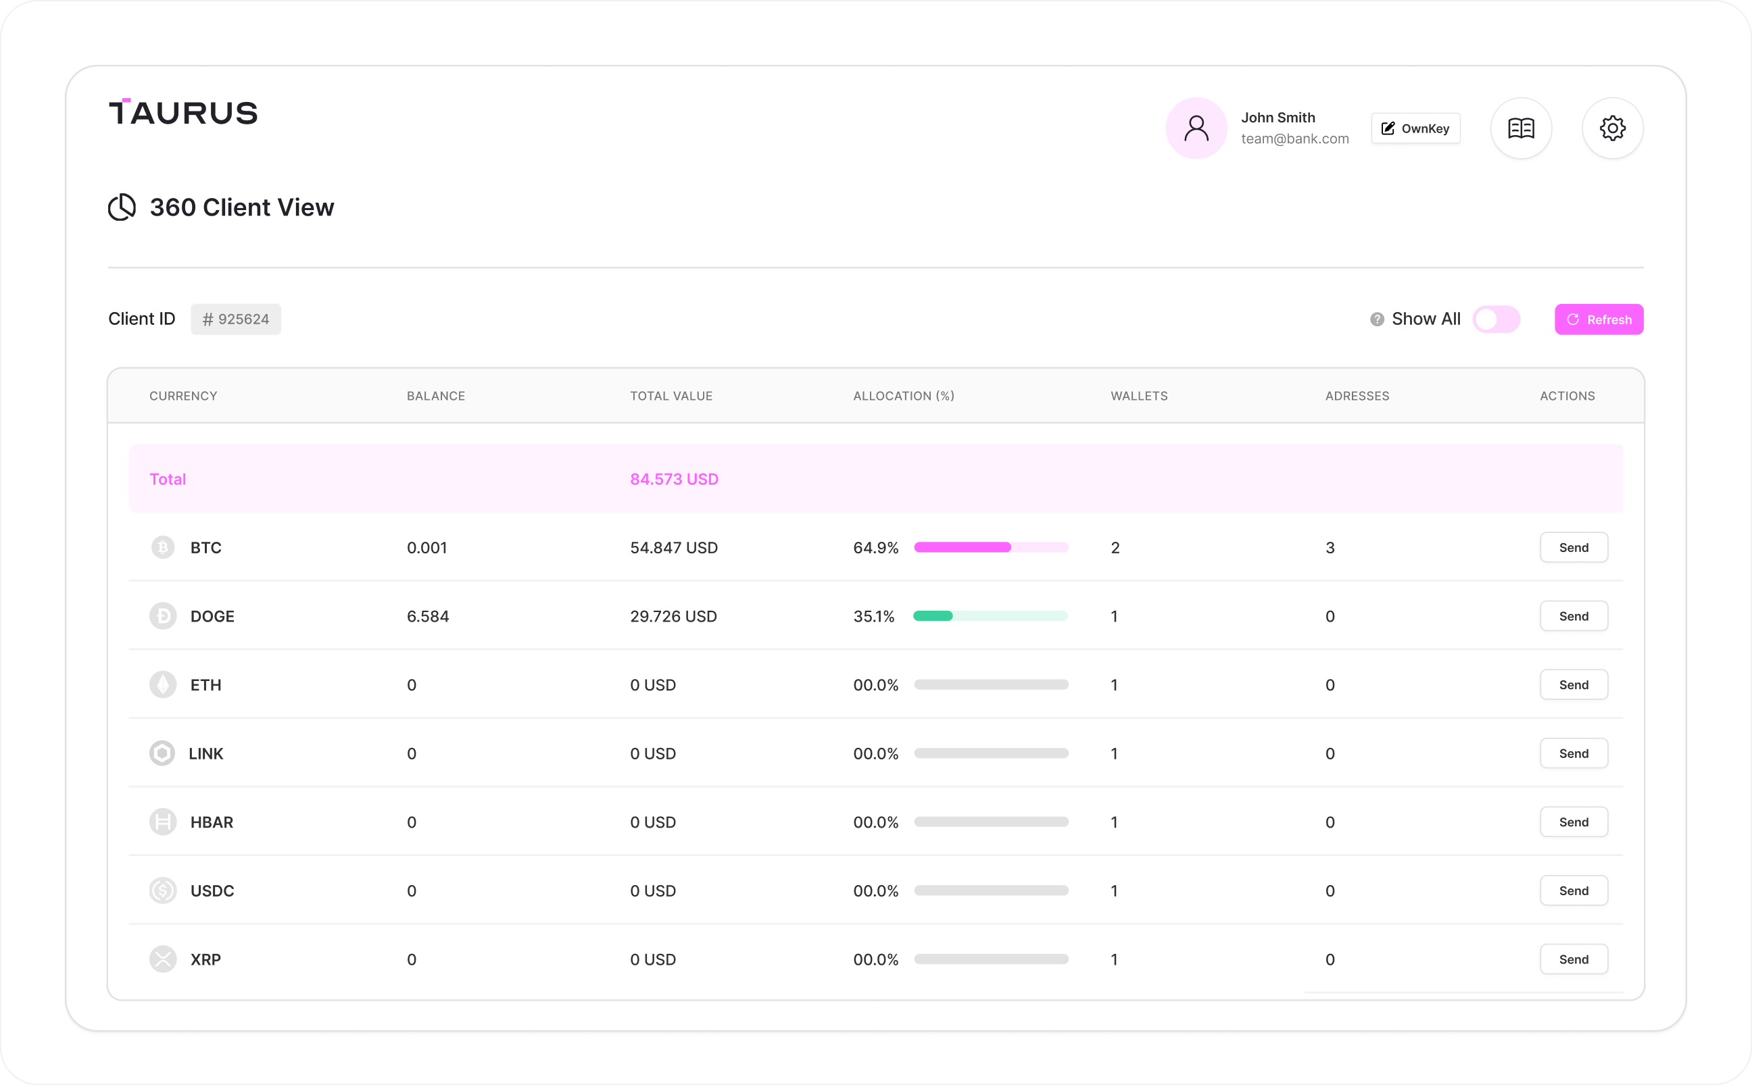
Task: Enable the Show All toggle
Action: (x=1496, y=320)
